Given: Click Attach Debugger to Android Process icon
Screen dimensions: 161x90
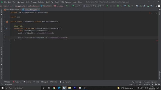Looking at the screenshot, I should coord(129,6).
